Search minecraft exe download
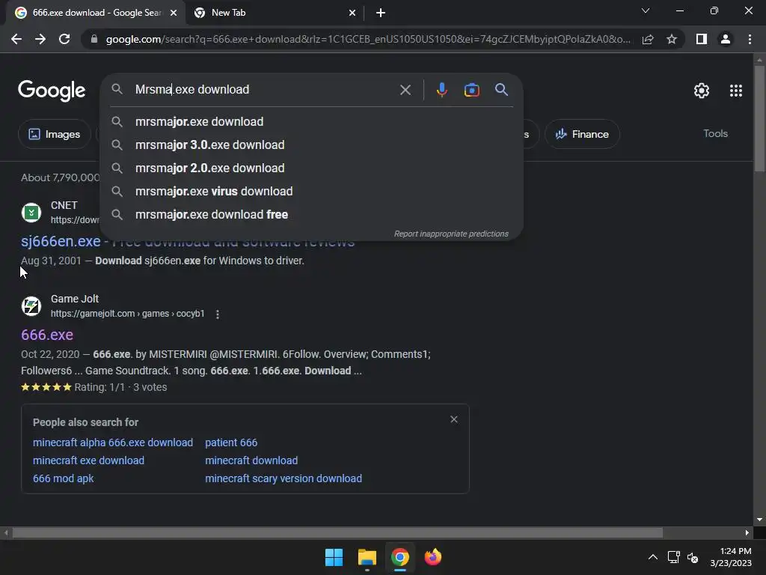This screenshot has width=766, height=575. pyautogui.click(x=88, y=460)
